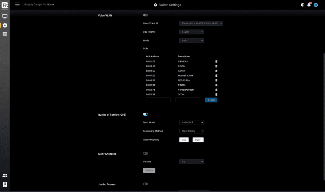Remove the Veritel Polycom OUI row
The image size is (325, 192).
tap(216, 90)
